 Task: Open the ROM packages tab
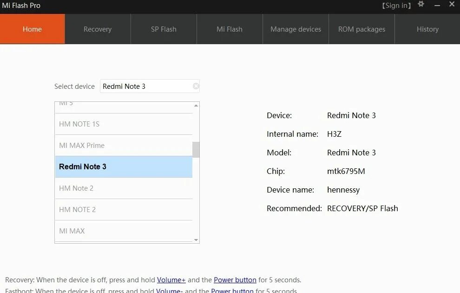tap(361, 29)
